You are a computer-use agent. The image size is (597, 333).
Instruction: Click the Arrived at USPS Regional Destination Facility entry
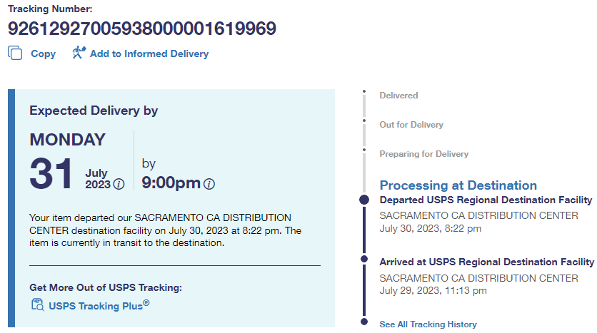coord(486,262)
